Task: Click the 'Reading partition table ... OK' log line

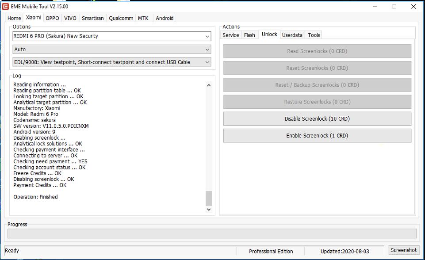Action: point(47,91)
